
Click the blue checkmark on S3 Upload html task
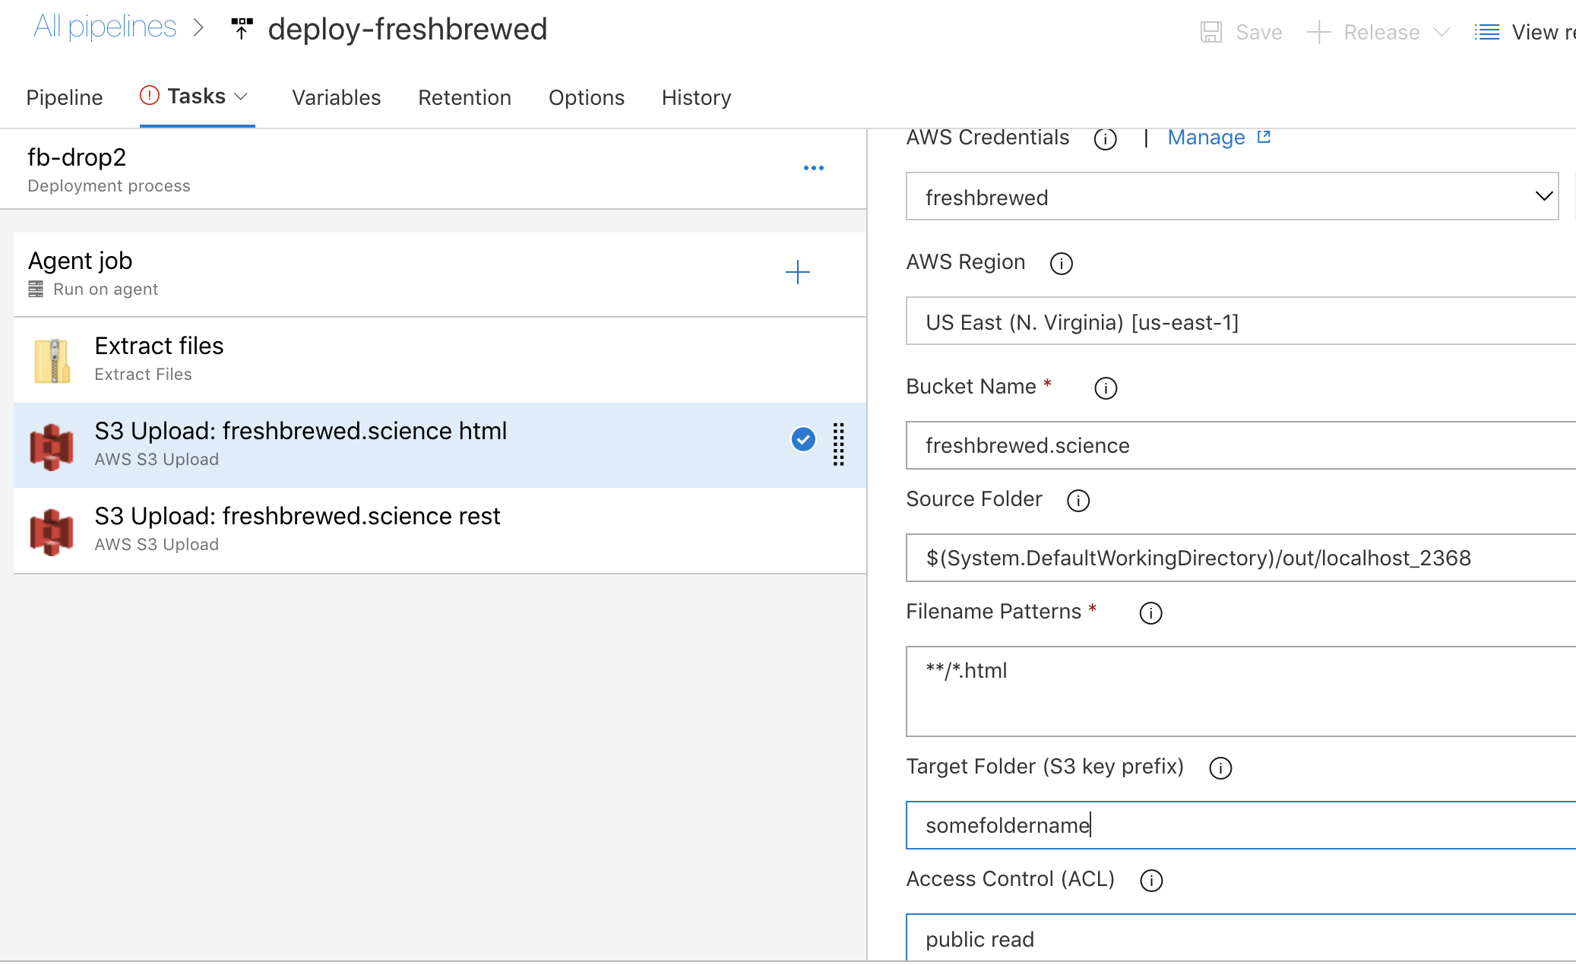click(803, 439)
